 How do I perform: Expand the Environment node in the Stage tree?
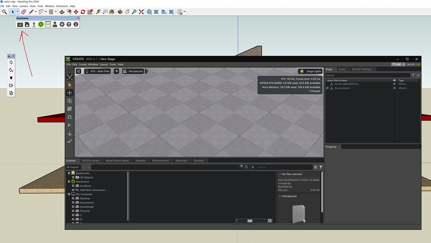327,88
